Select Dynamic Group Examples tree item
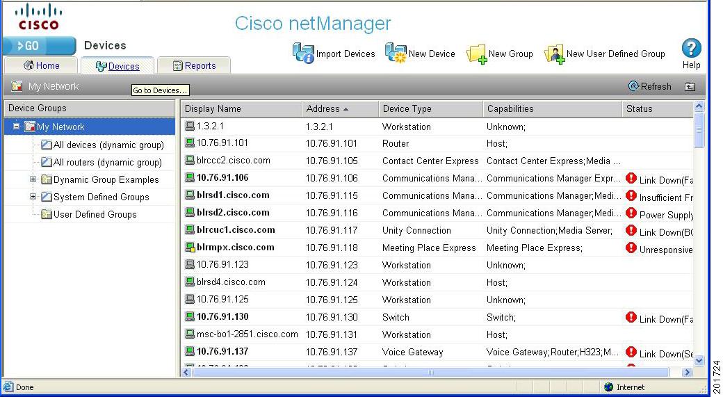 tap(106, 179)
